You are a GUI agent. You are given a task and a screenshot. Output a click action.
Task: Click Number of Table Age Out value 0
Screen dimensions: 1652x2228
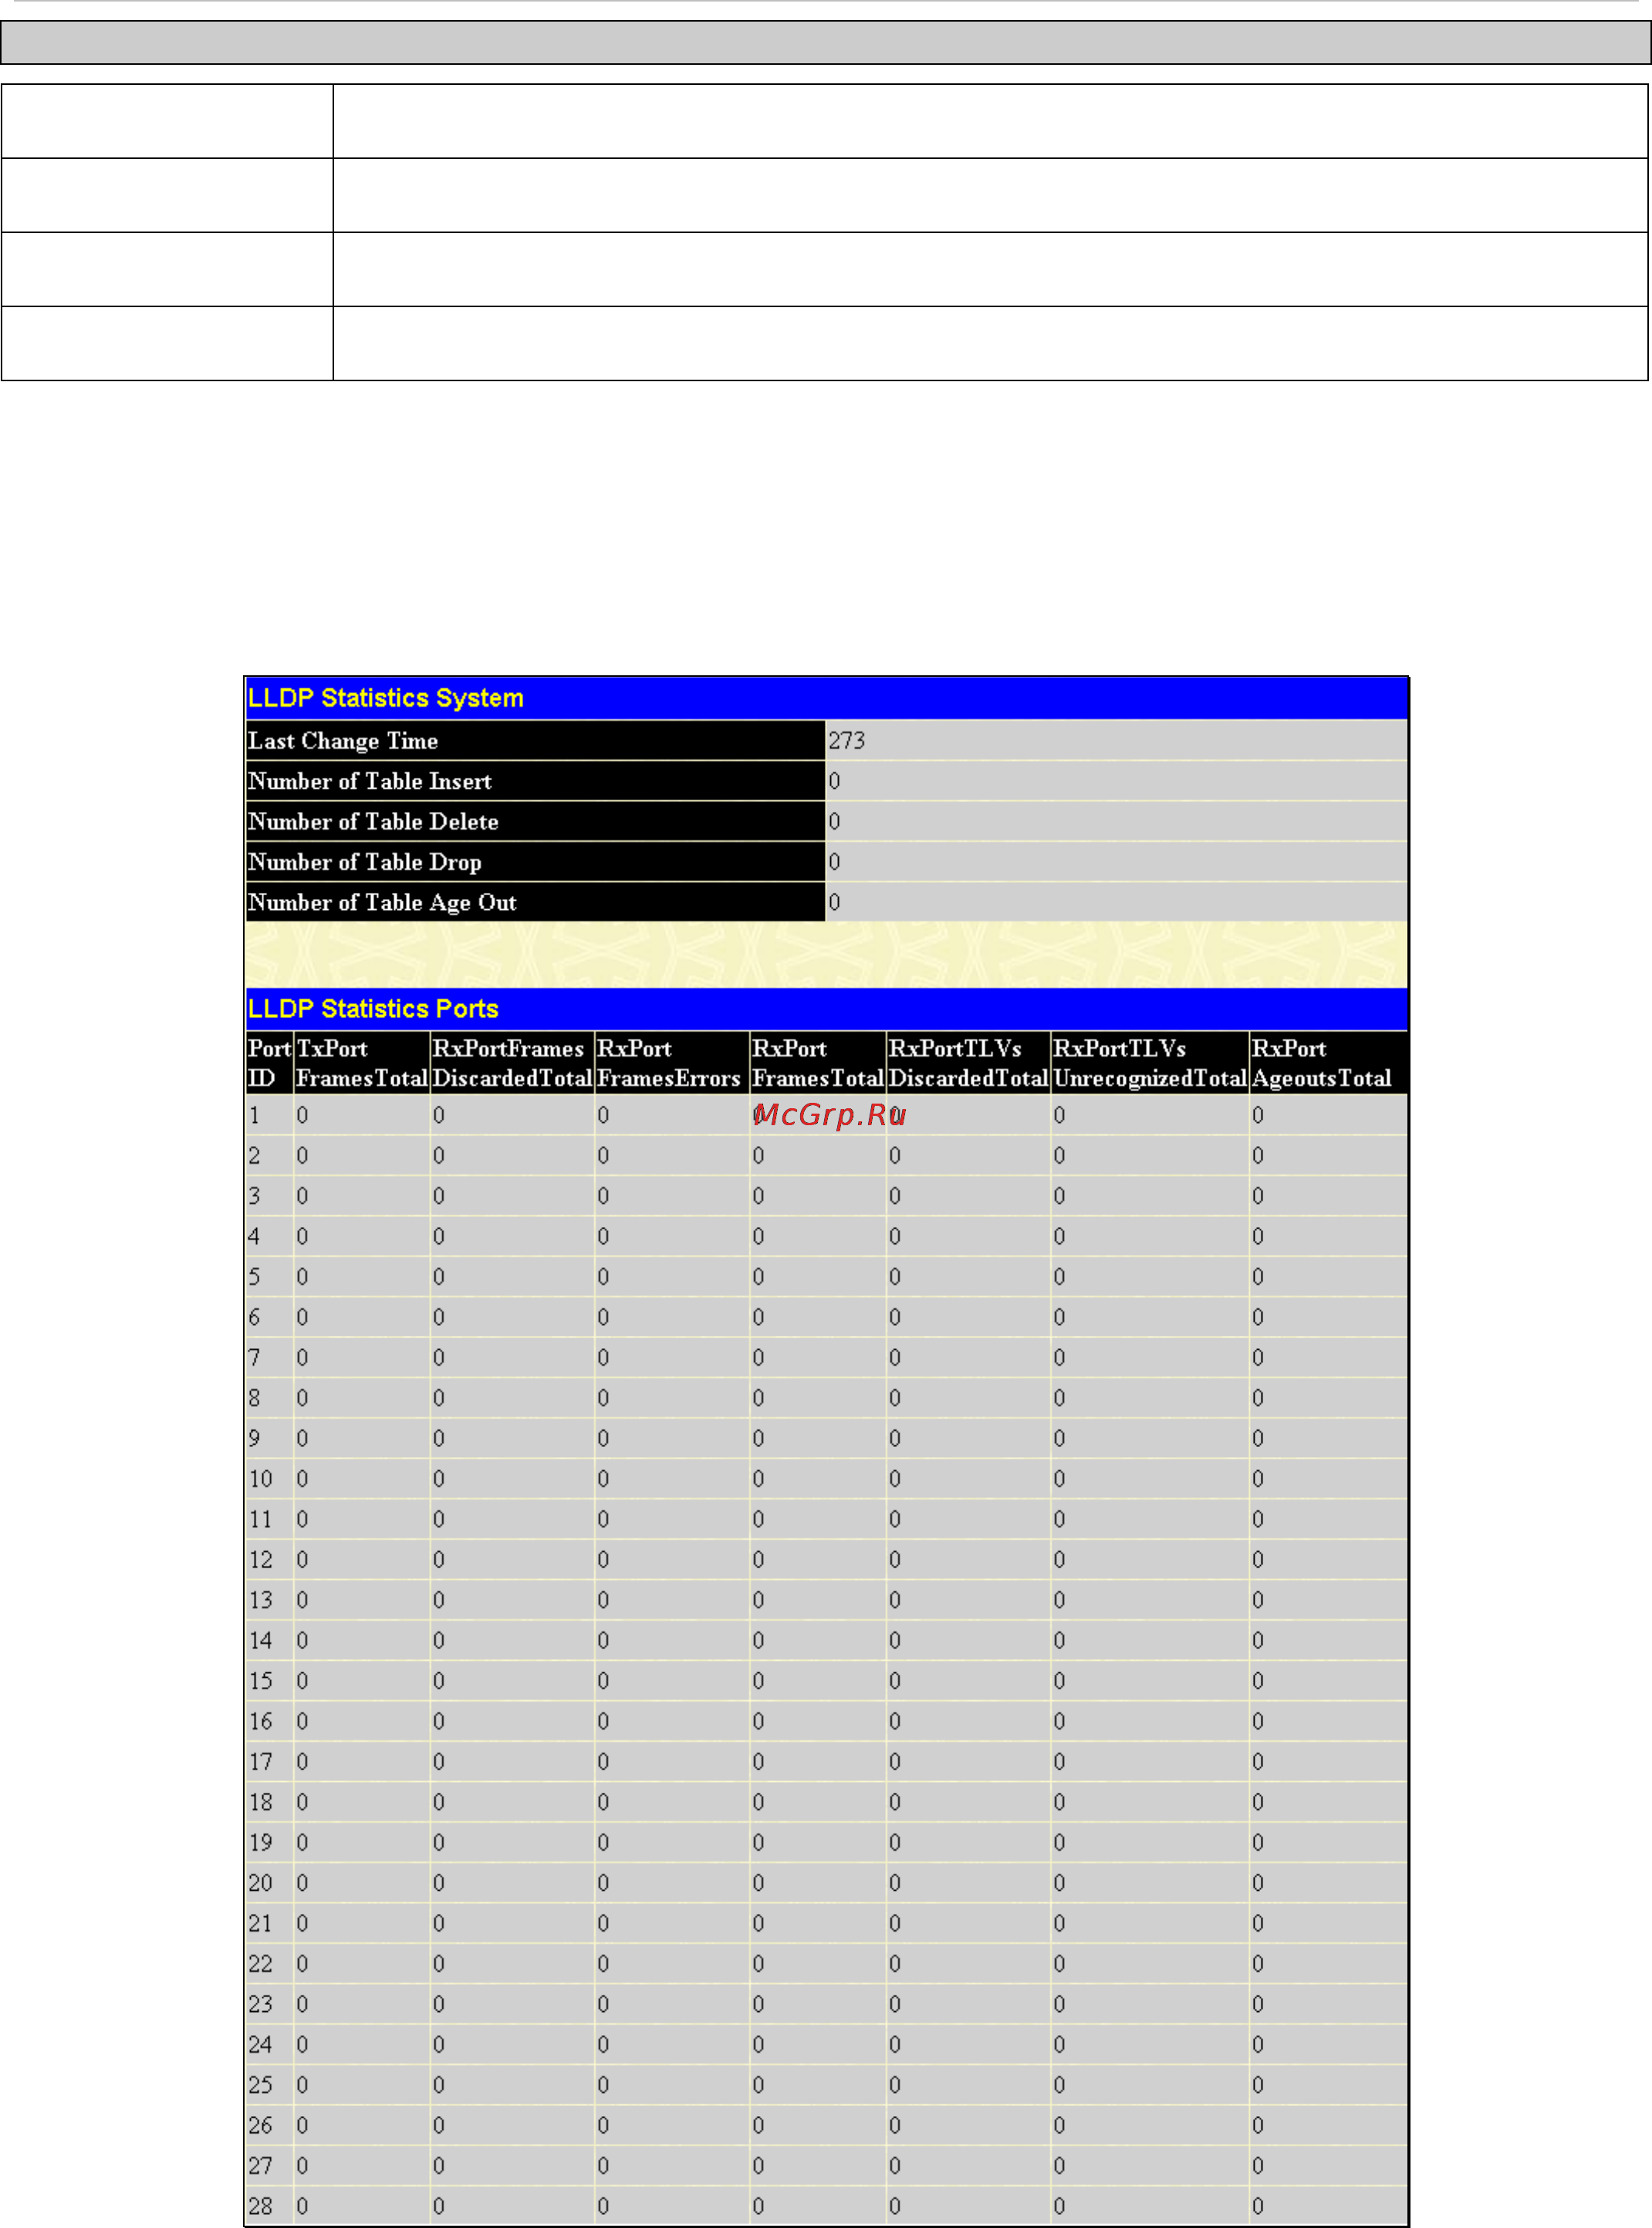pyautogui.click(x=834, y=902)
